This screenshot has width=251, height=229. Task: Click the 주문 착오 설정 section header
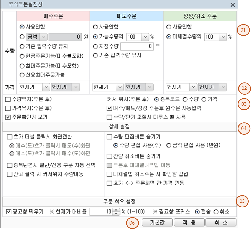tap(119, 201)
